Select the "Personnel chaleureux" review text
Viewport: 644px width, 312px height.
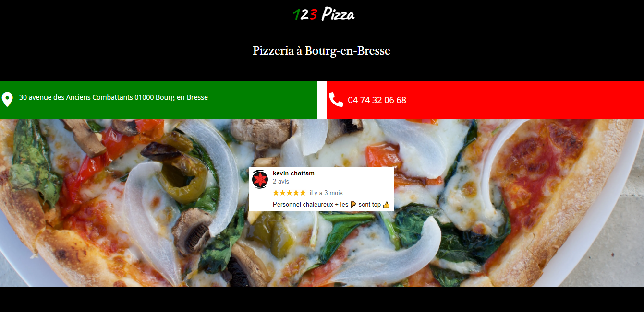pos(303,205)
